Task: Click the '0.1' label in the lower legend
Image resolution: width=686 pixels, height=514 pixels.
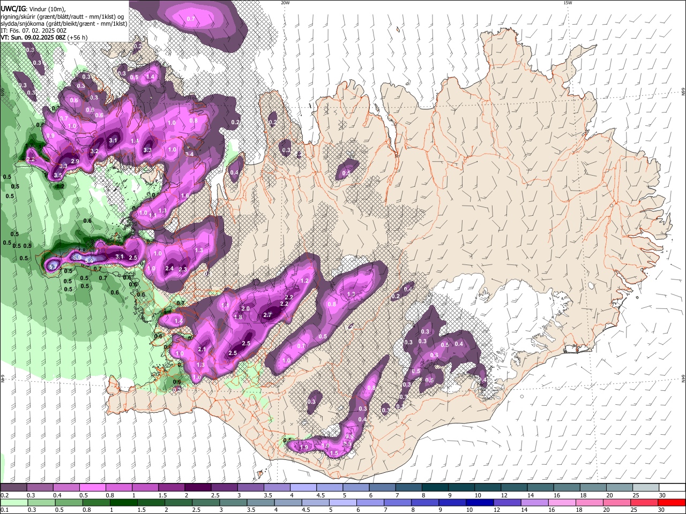Action: tap(4, 510)
